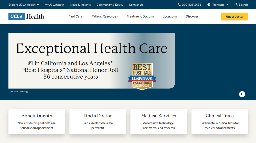
Task: Click "Participate in clinical trials" description
Action: 220,126
